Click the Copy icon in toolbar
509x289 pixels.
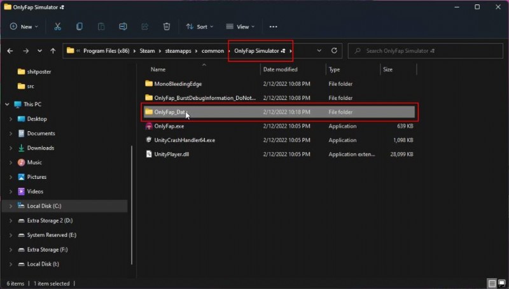coord(79,27)
